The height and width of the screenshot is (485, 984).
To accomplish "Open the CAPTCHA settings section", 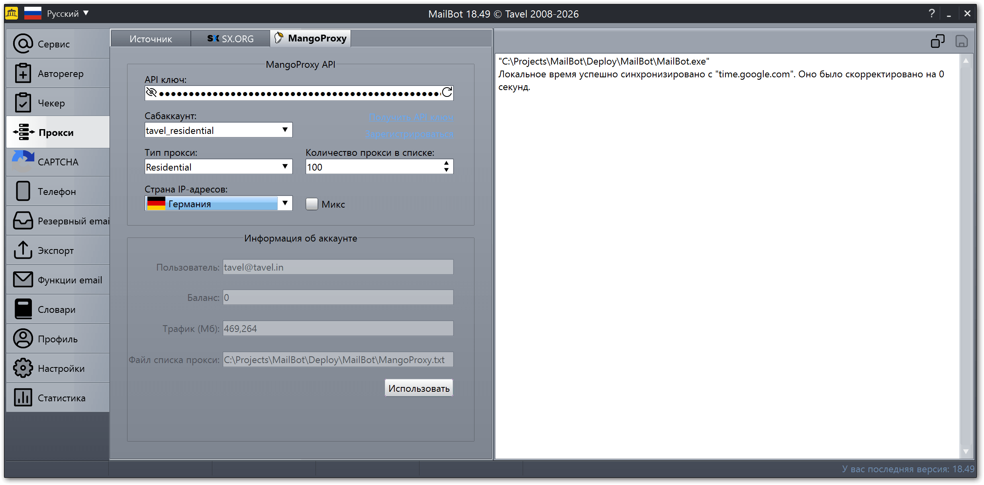I will point(58,162).
